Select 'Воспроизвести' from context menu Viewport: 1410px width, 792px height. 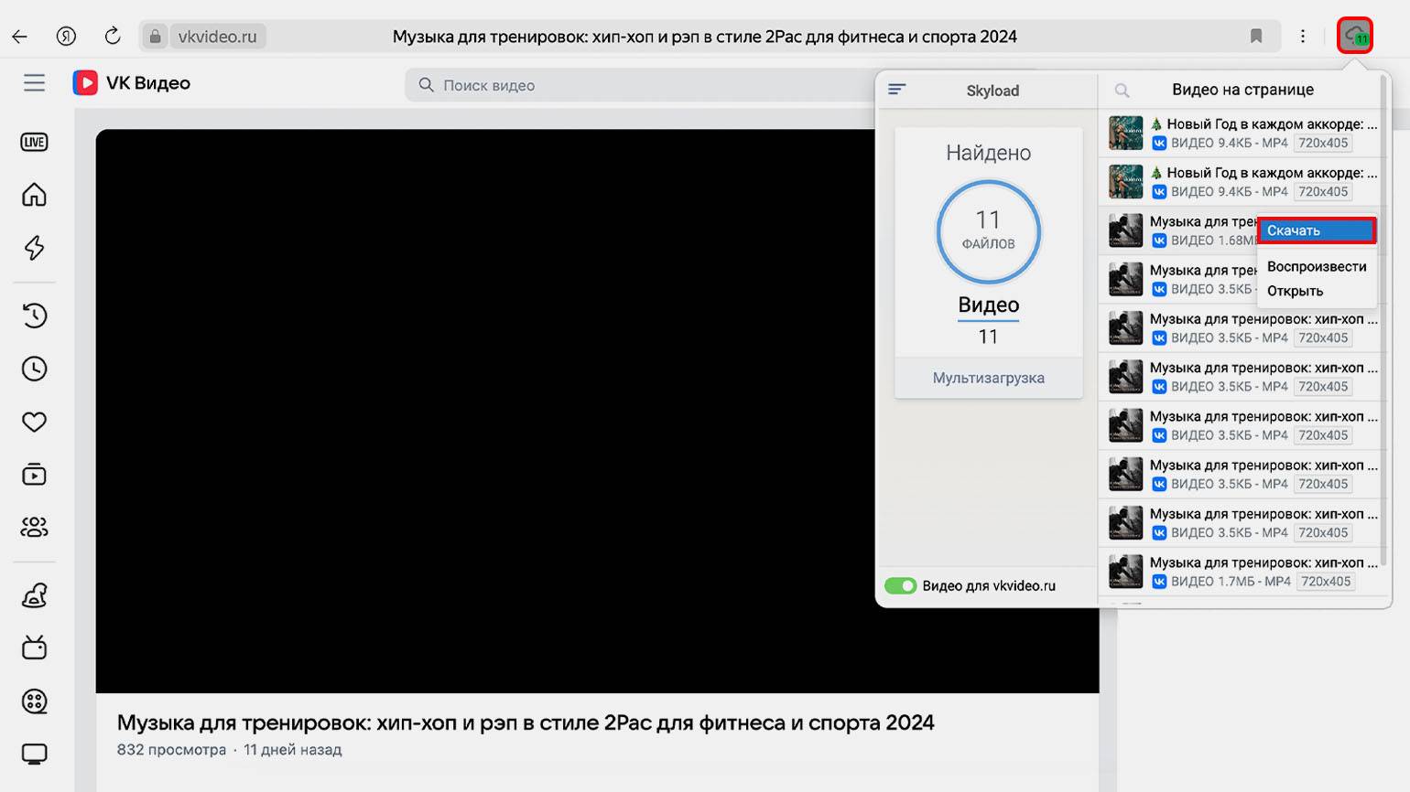pyautogui.click(x=1316, y=266)
